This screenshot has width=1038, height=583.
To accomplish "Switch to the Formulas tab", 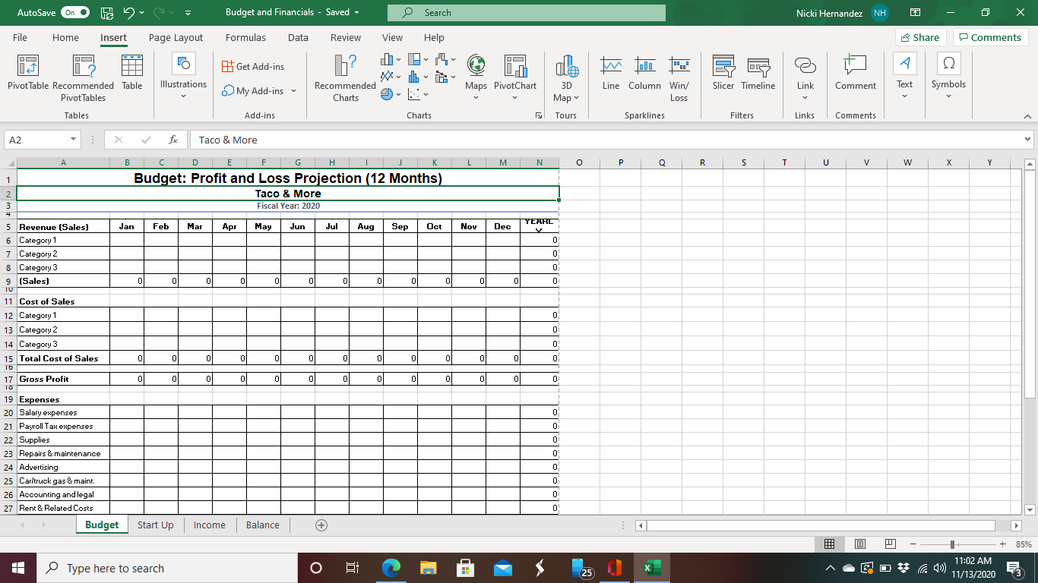I will (x=245, y=37).
